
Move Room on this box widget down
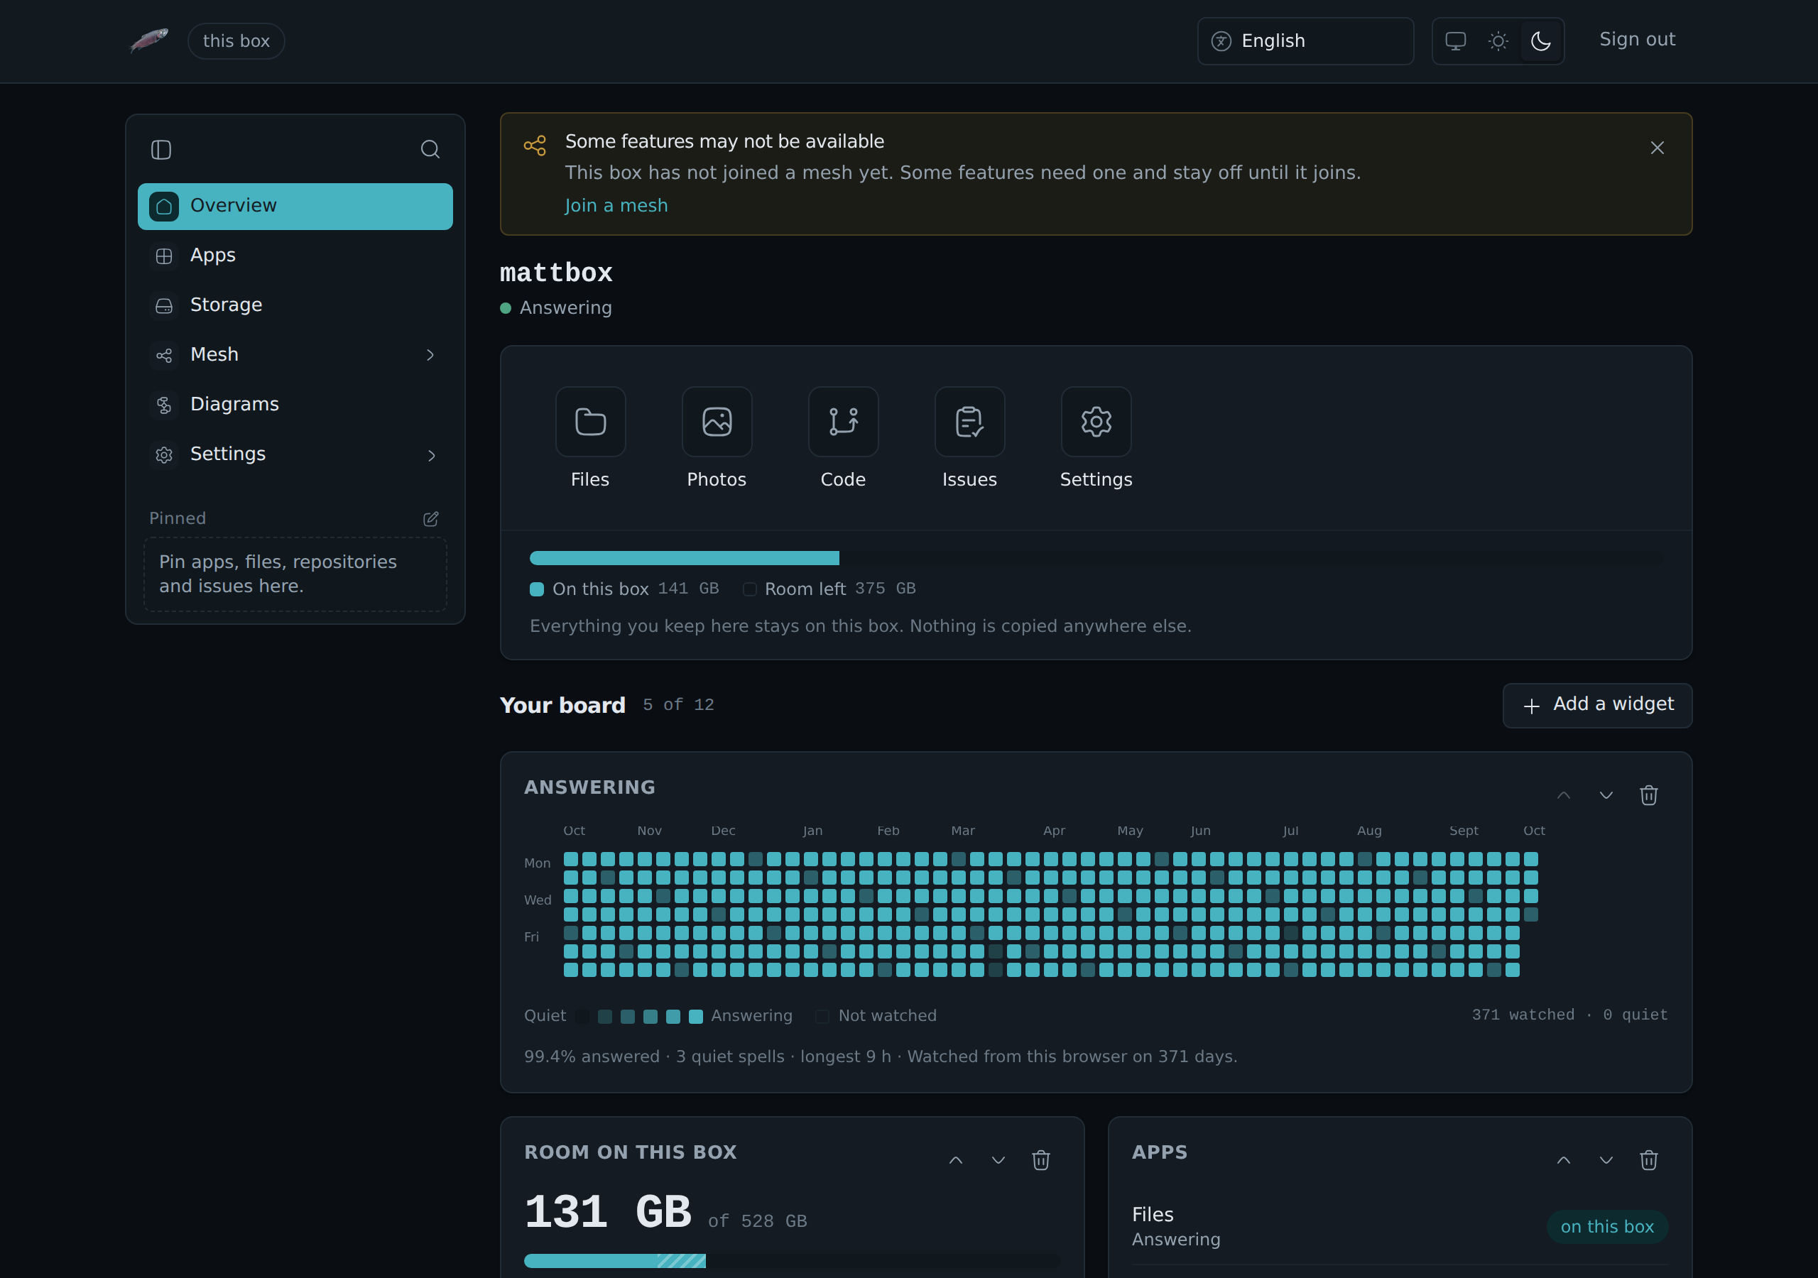tap(998, 1160)
